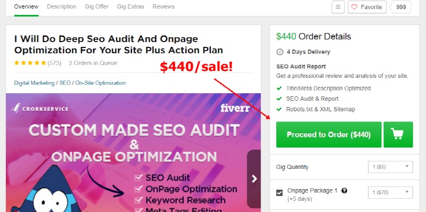This screenshot has height=212, width=426.
Task: Open the Digital Marketing category link
Action: [34, 83]
